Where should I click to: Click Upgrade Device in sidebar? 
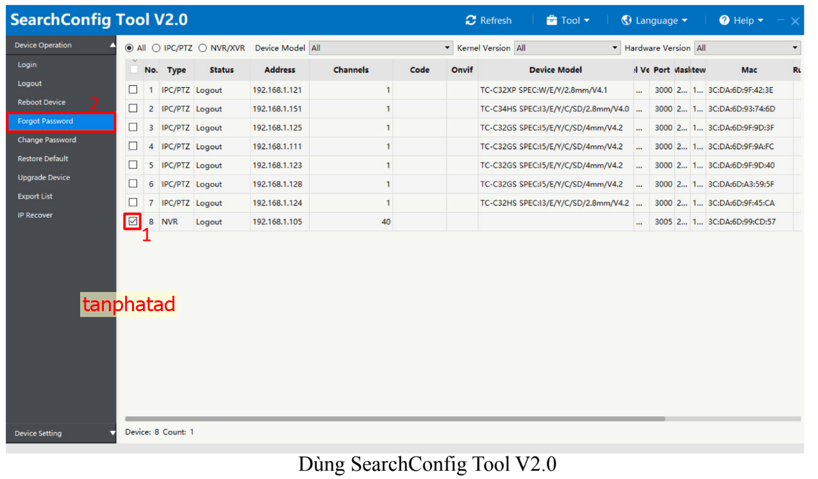pyautogui.click(x=44, y=177)
